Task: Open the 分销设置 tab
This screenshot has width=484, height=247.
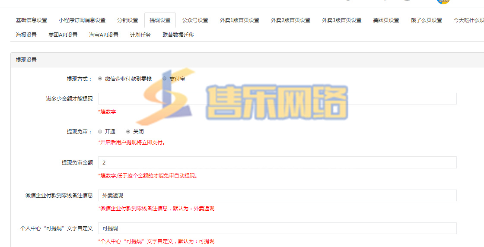Action: point(127,20)
